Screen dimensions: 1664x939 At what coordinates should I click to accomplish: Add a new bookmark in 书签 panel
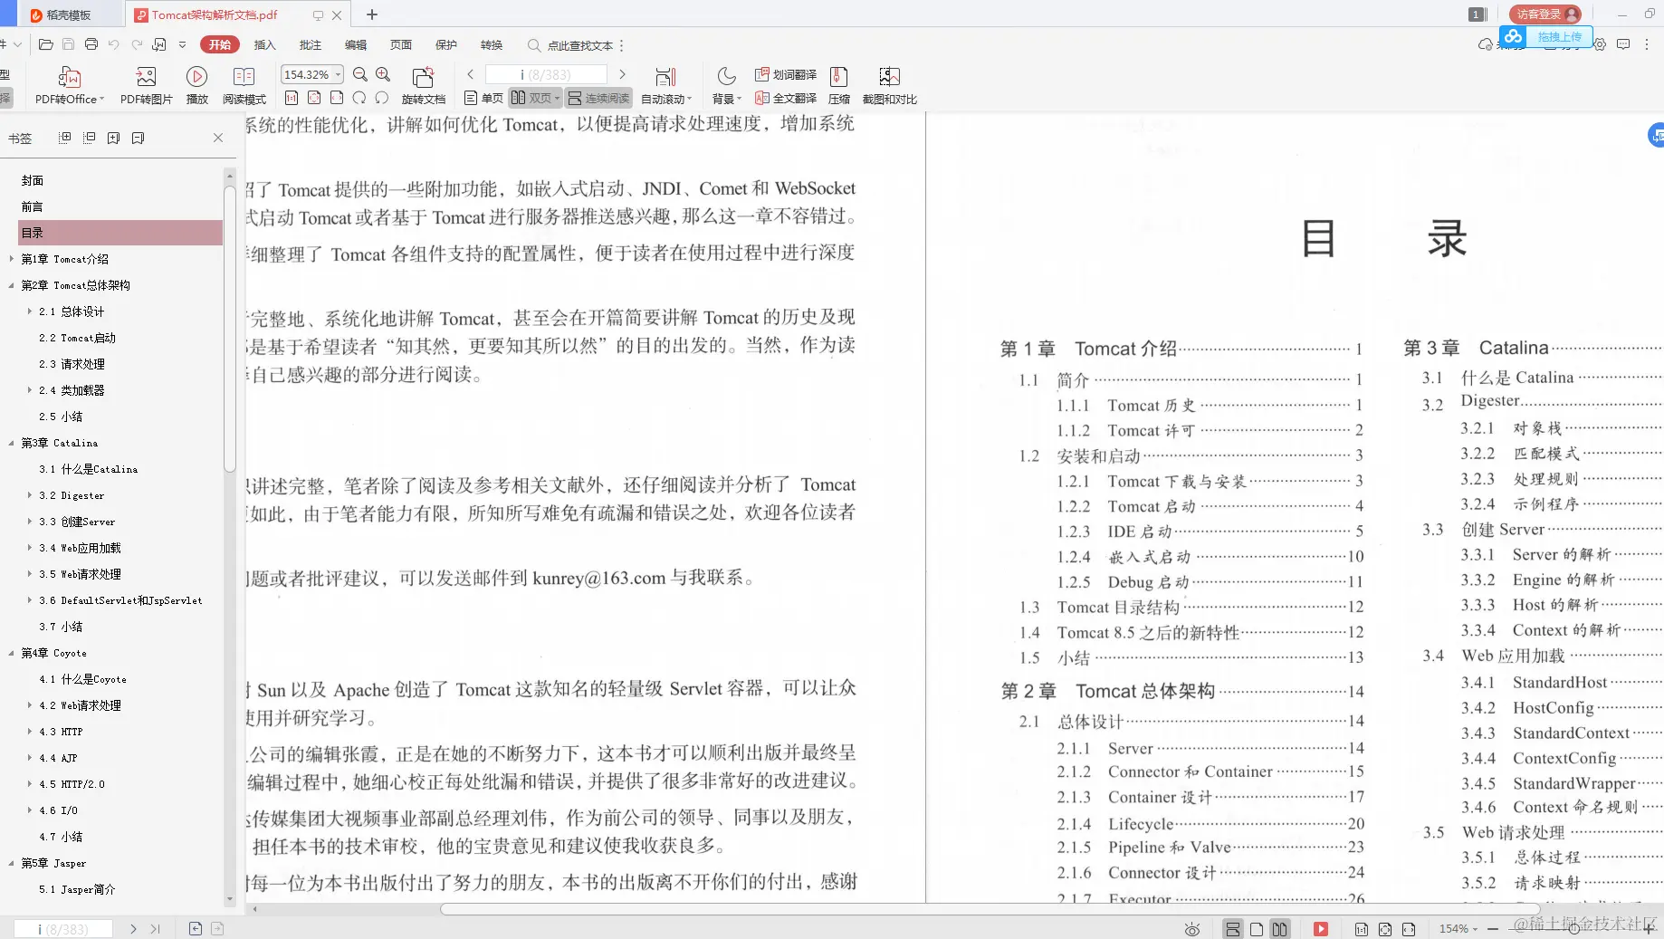pyautogui.click(x=113, y=138)
